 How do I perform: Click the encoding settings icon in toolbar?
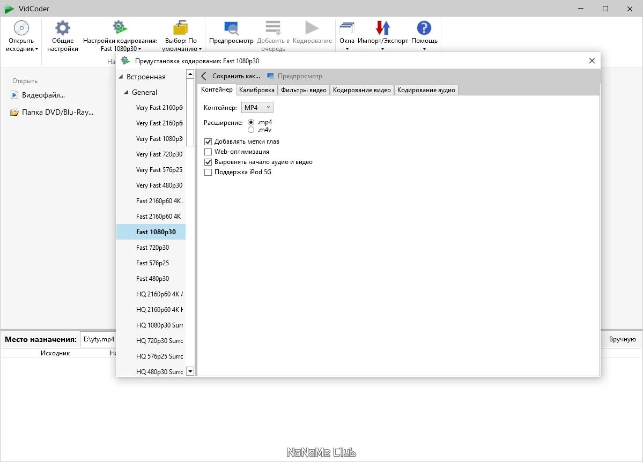(x=120, y=27)
